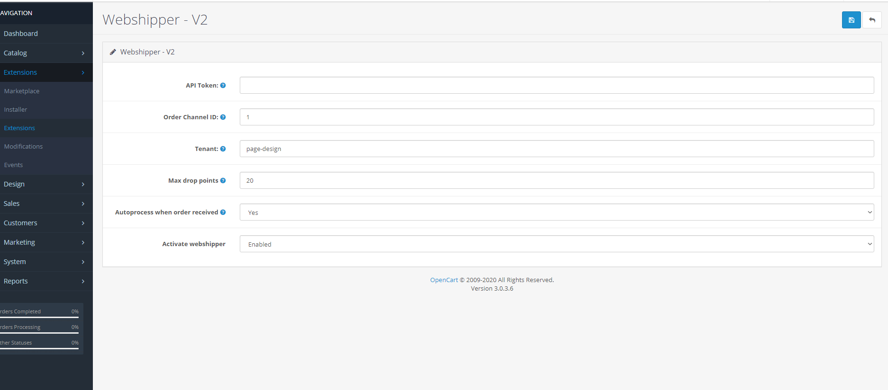Viewport: 888px width, 390px height.
Task: Click the blue save button
Action: coord(851,20)
